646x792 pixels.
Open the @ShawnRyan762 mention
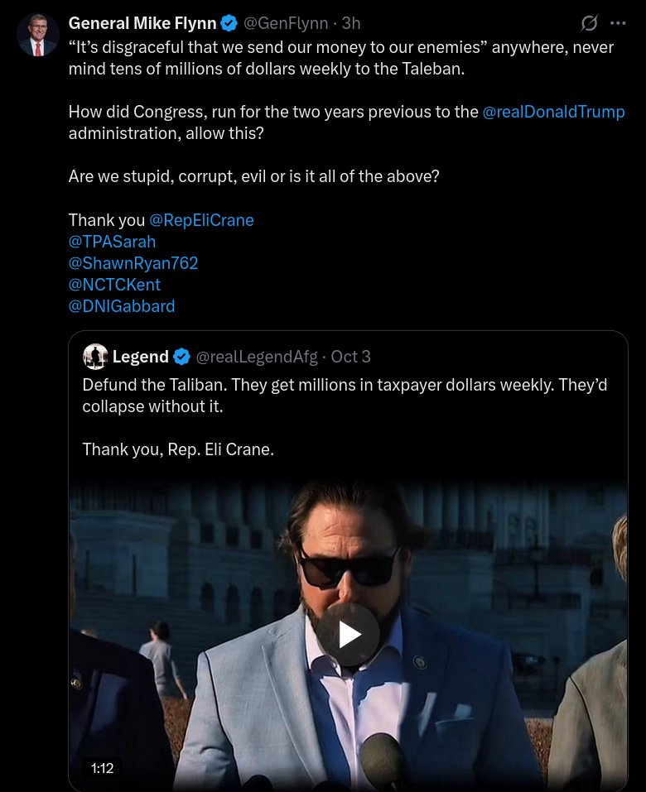(133, 263)
